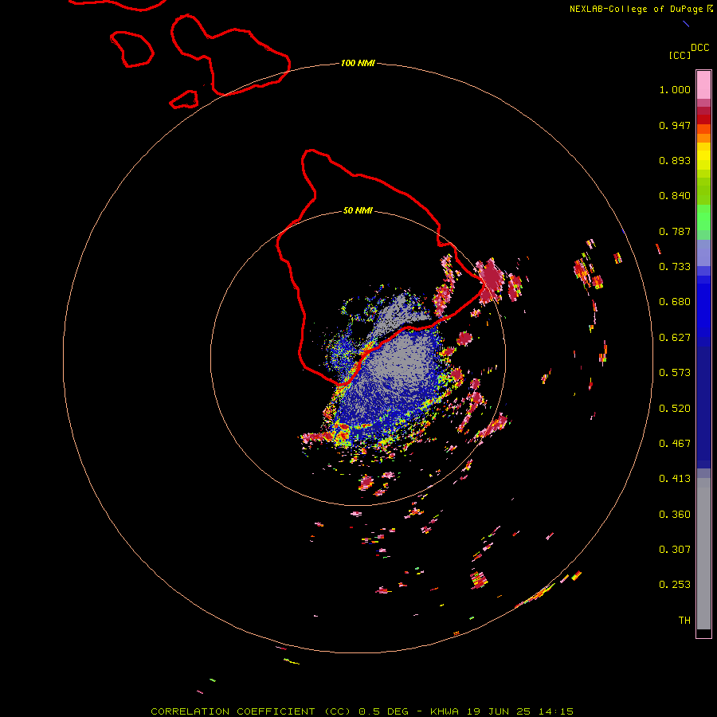Select the 0.253 scale value

675,585
